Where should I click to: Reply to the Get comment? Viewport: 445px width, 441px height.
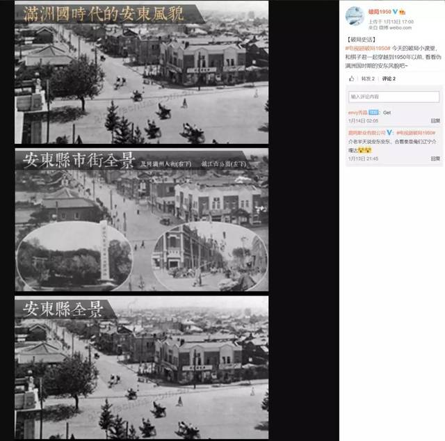435,121
